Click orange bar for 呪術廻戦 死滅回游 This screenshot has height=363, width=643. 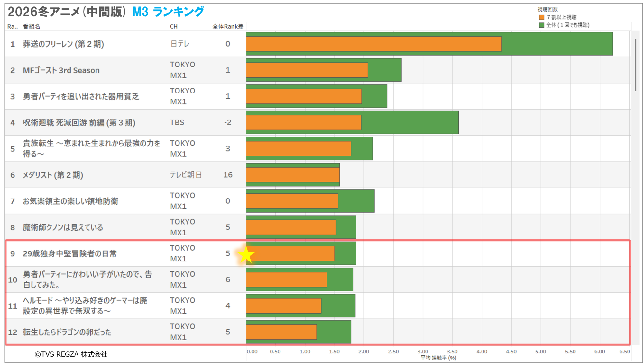coord(304,122)
